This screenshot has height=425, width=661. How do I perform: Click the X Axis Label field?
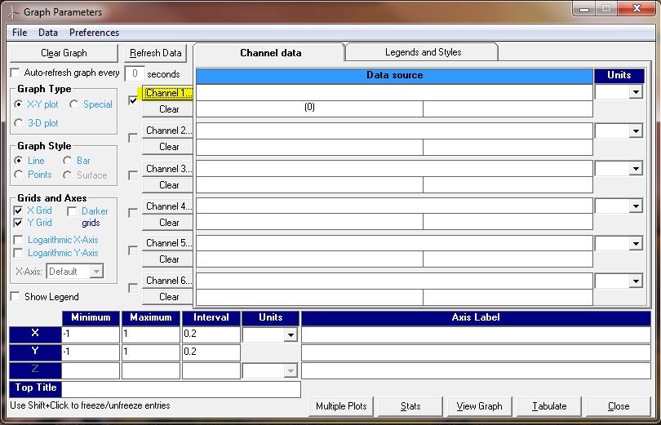[x=476, y=334]
